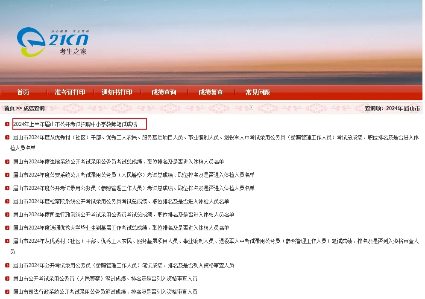This screenshot has height=299, width=425.
Task: Click 成绩查询 in the breadcrumb
Action: (34, 108)
